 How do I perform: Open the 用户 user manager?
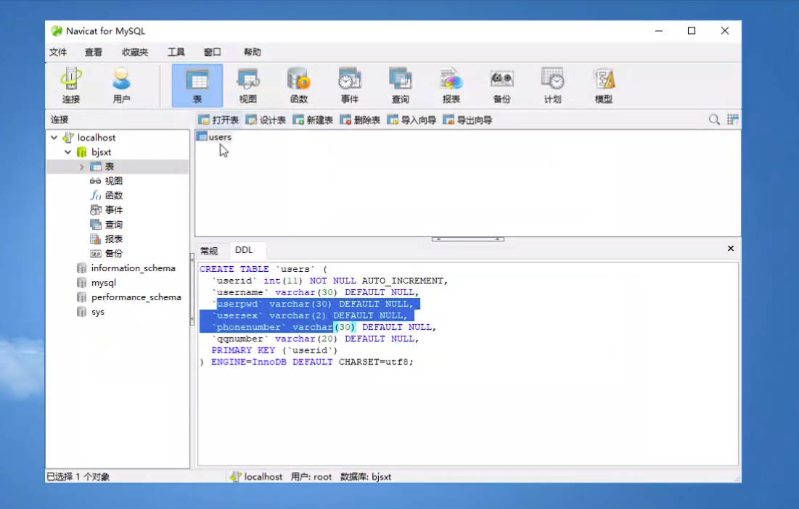121,86
